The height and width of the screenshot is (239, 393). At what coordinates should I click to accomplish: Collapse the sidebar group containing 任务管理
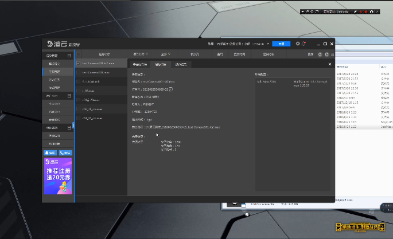coord(69,56)
